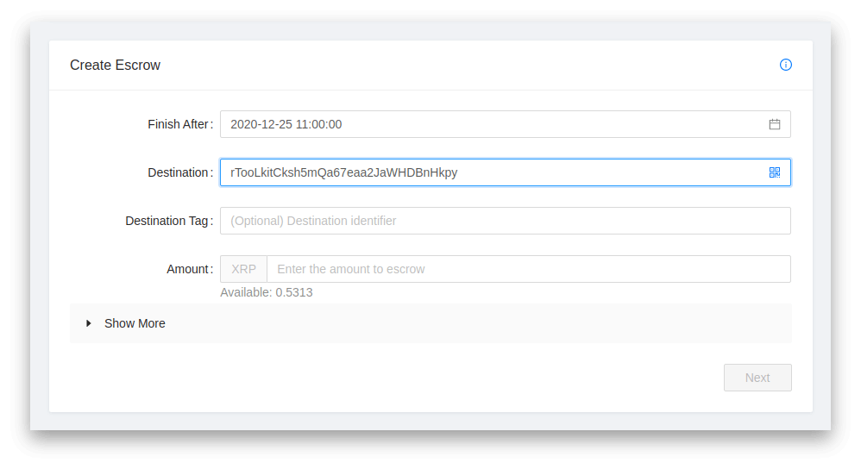This screenshot has width=861, height=469.
Task: Focus the Destination address input
Action: 506,172
